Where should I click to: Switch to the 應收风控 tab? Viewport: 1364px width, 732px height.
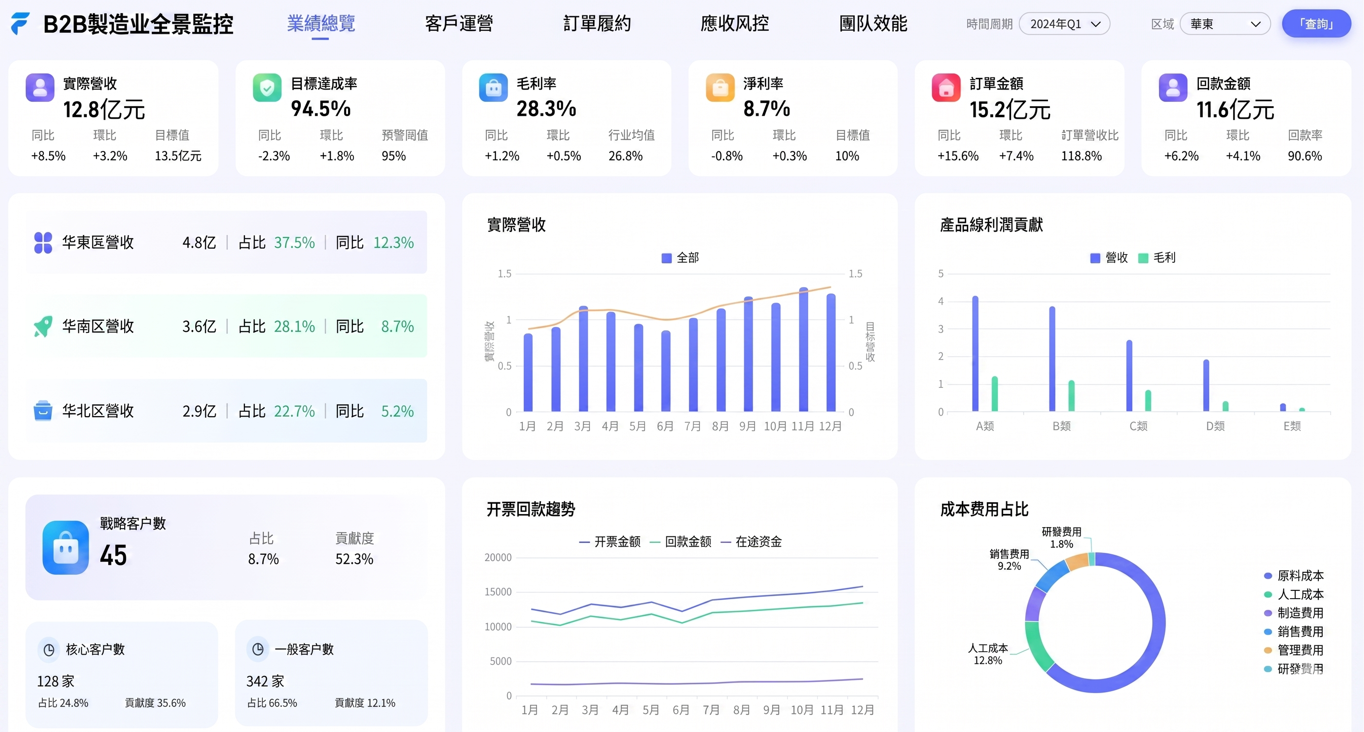point(735,24)
